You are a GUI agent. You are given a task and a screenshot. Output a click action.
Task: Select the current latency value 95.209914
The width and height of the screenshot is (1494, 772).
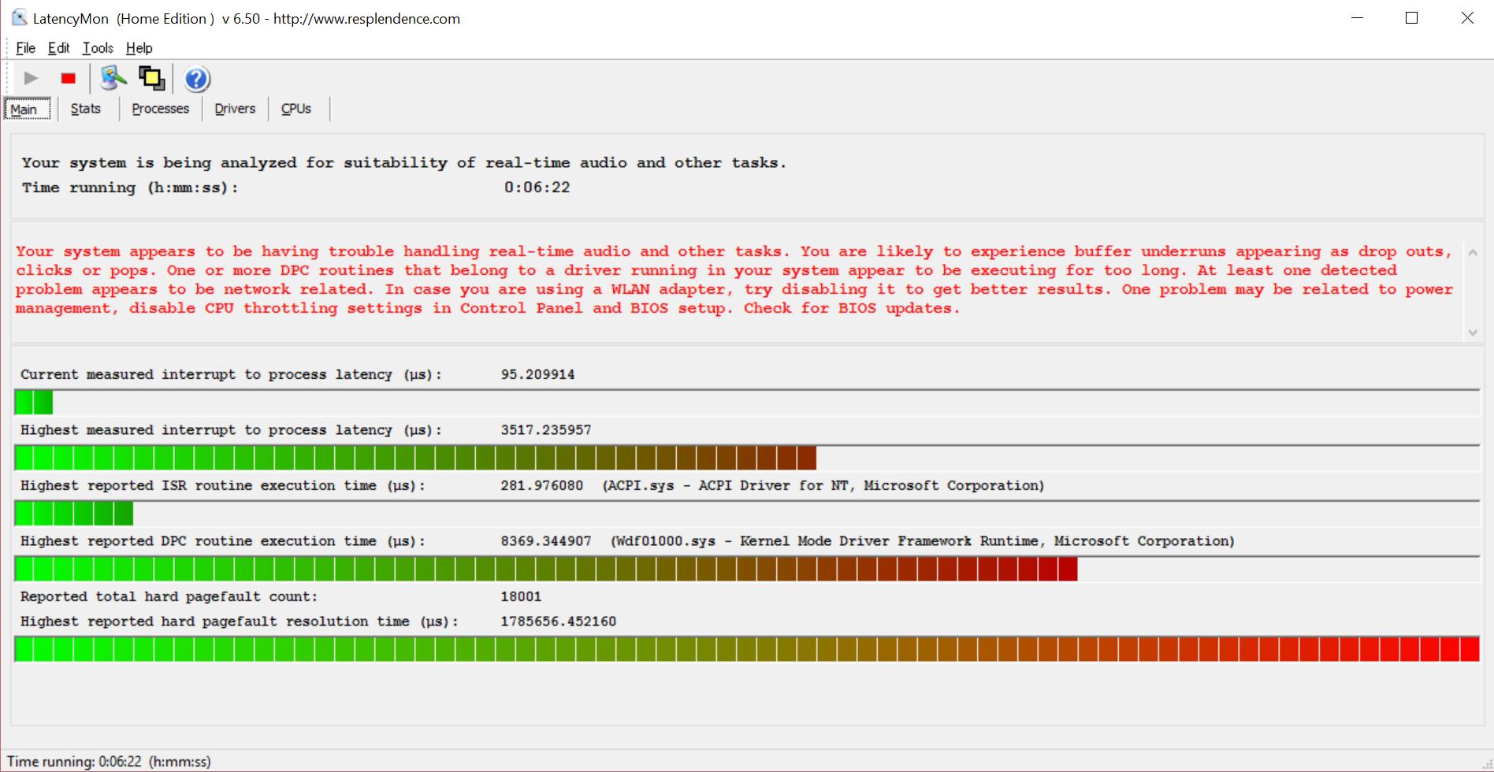537,374
